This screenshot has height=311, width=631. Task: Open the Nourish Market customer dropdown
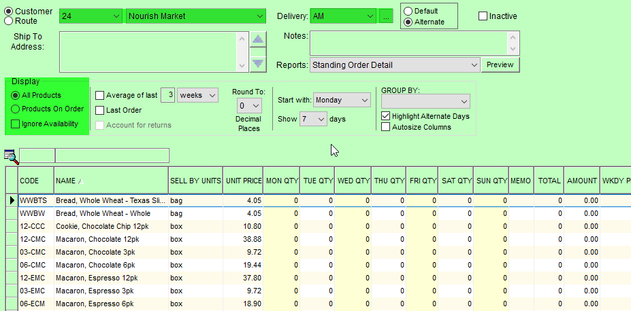tap(195, 16)
